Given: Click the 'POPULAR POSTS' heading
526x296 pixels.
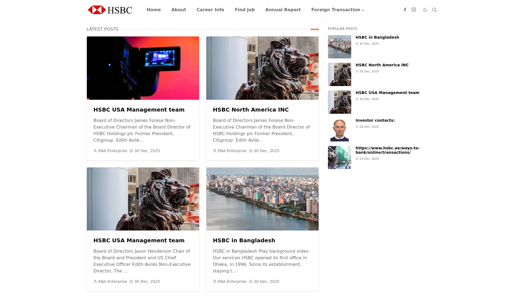Looking at the screenshot, I should tap(342, 29).
